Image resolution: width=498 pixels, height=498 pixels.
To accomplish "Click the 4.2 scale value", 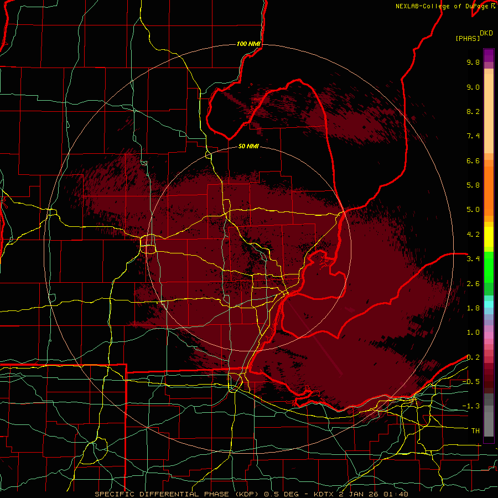I will 473,235.
